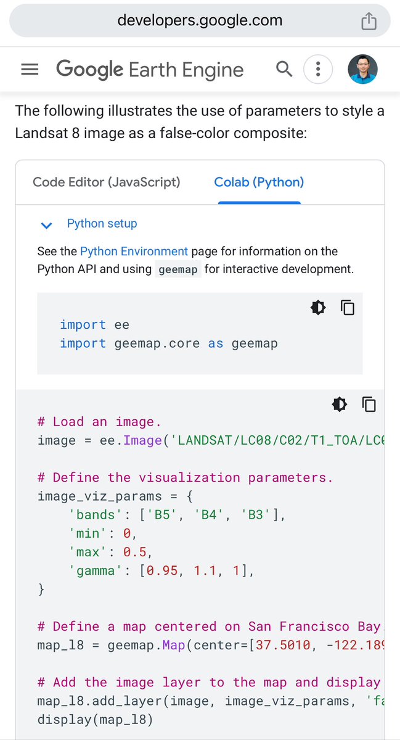This screenshot has width=400, height=740.
Task: Click the 'gamma' values line
Action: [x=161, y=571]
